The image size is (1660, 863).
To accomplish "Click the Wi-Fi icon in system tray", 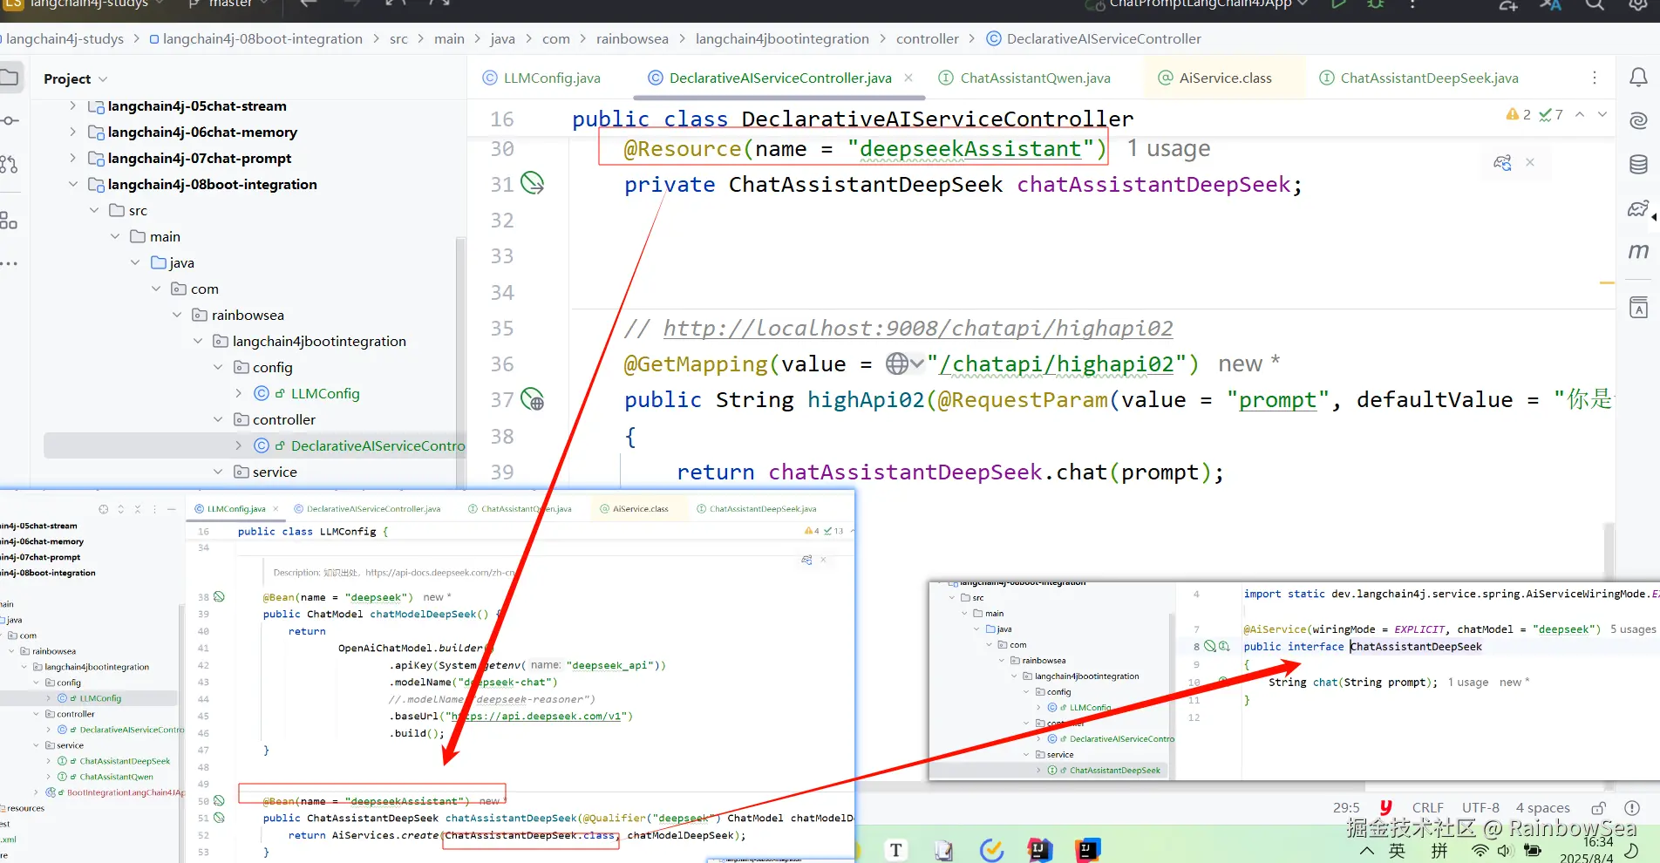I will pos(1480,851).
